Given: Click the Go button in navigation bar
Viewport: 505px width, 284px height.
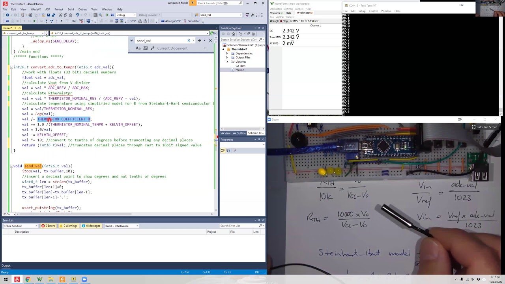Looking at the screenshot, I should [x=213, y=33].
